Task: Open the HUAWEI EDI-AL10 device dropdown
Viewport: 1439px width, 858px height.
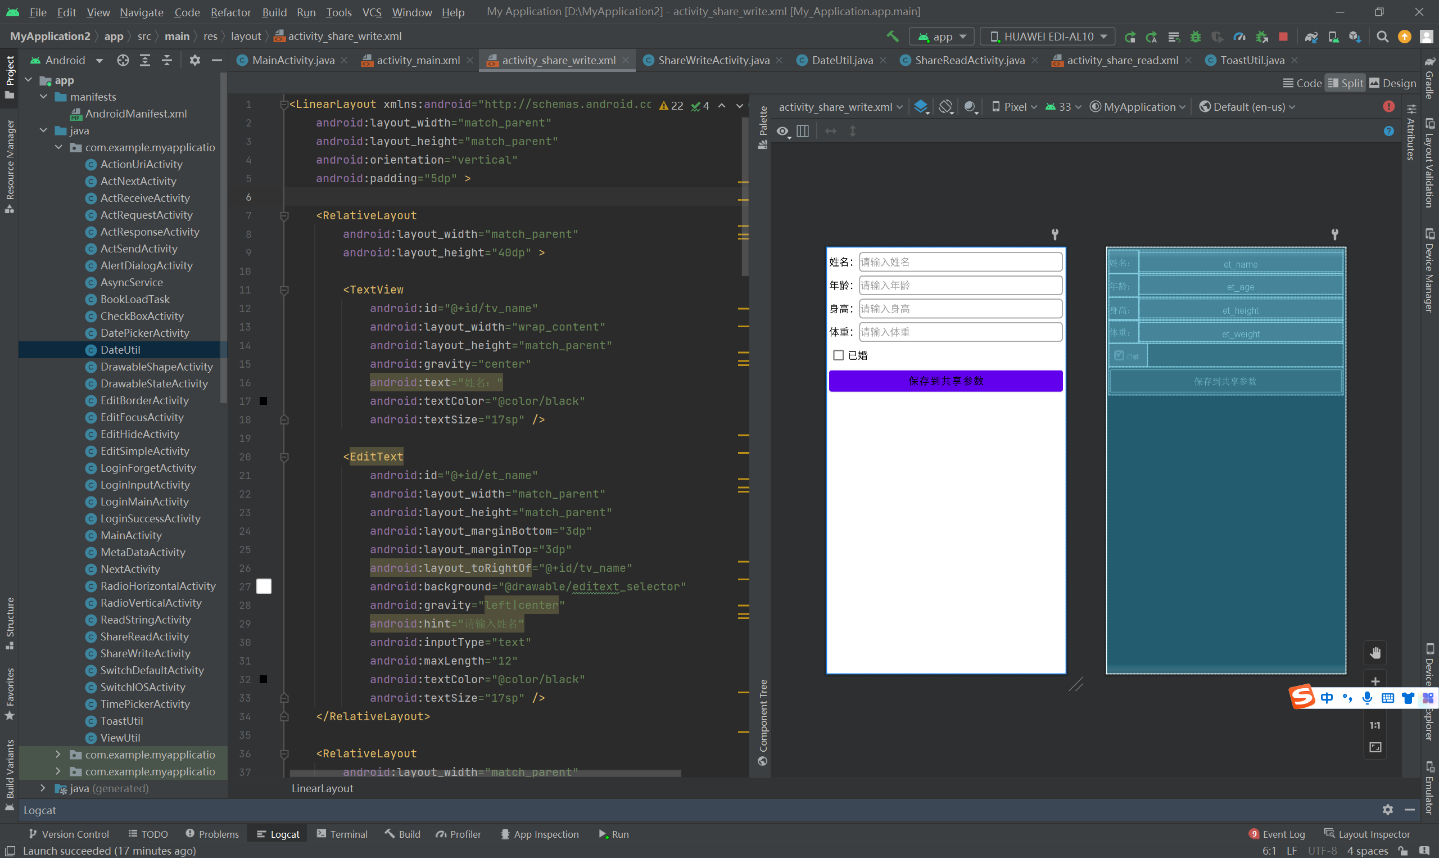Action: (1048, 37)
